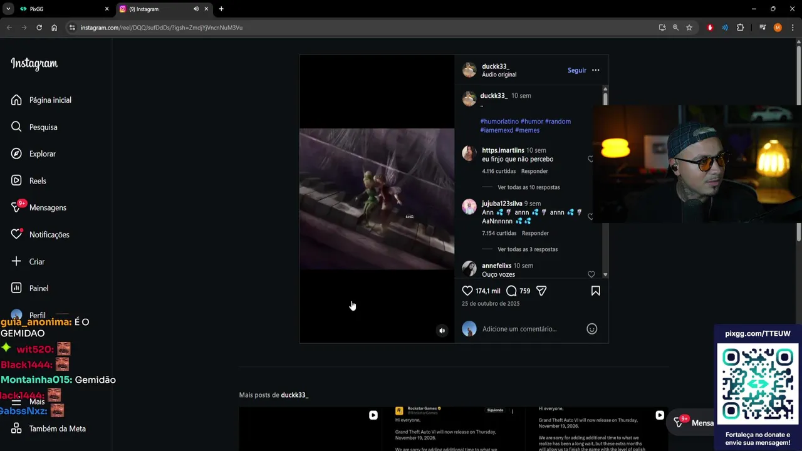802x451 pixels.
Task: Open more options three-dot menu
Action: (x=596, y=70)
